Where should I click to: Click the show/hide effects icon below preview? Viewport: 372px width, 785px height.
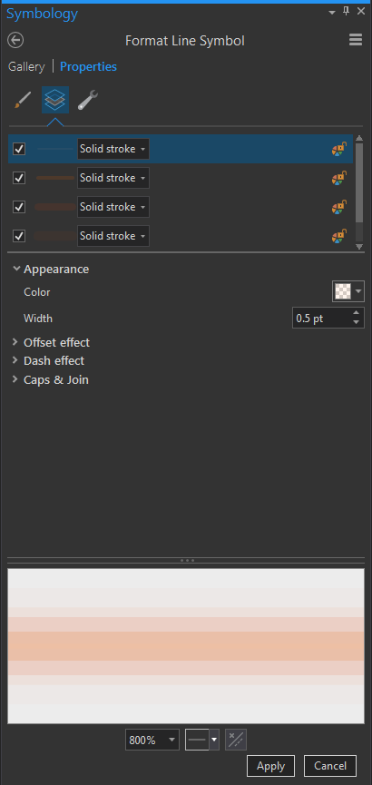tap(236, 740)
